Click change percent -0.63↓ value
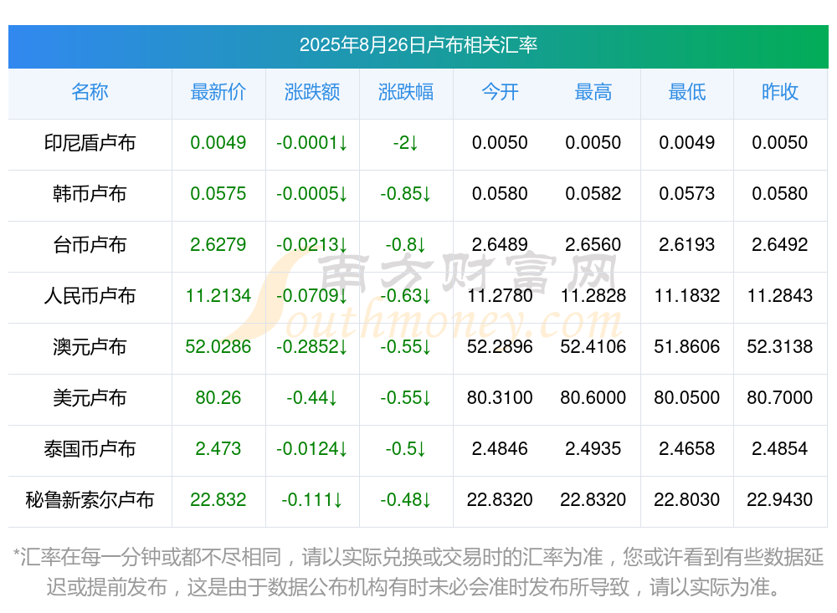 (406, 295)
